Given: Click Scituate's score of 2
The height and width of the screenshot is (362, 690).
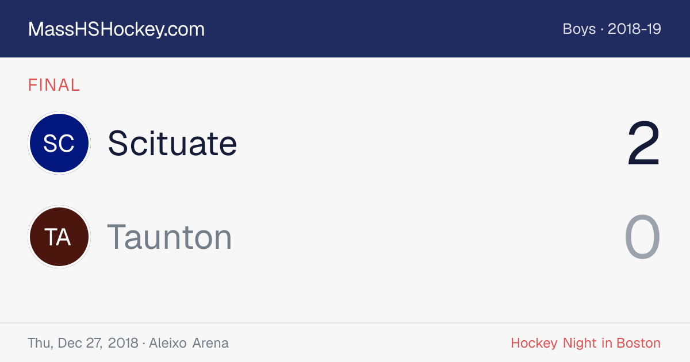Looking at the screenshot, I should point(643,144).
